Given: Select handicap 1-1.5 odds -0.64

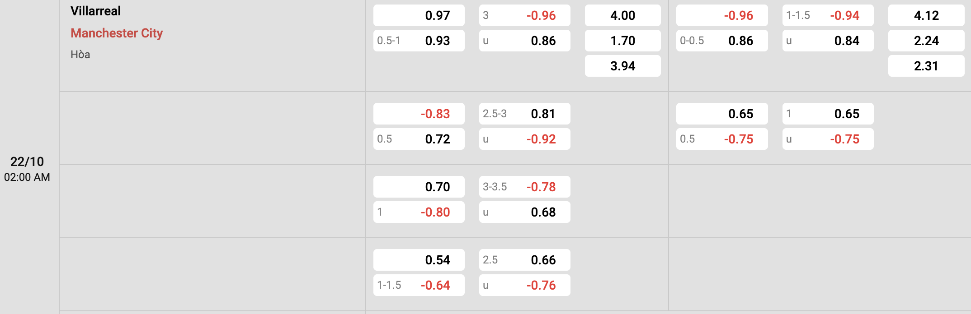Looking at the screenshot, I should click(419, 286).
